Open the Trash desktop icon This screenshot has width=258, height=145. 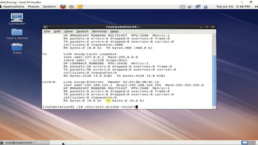(17, 48)
